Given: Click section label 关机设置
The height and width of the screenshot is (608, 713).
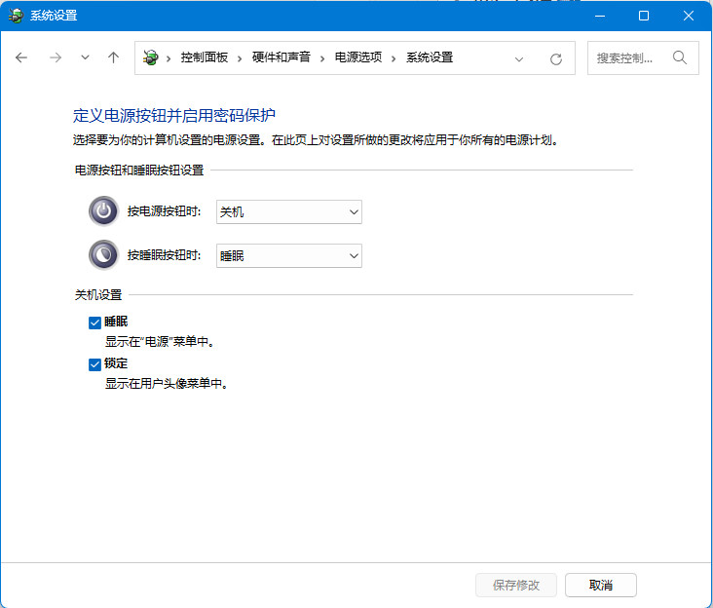Looking at the screenshot, I should click(x=98, y=294).
